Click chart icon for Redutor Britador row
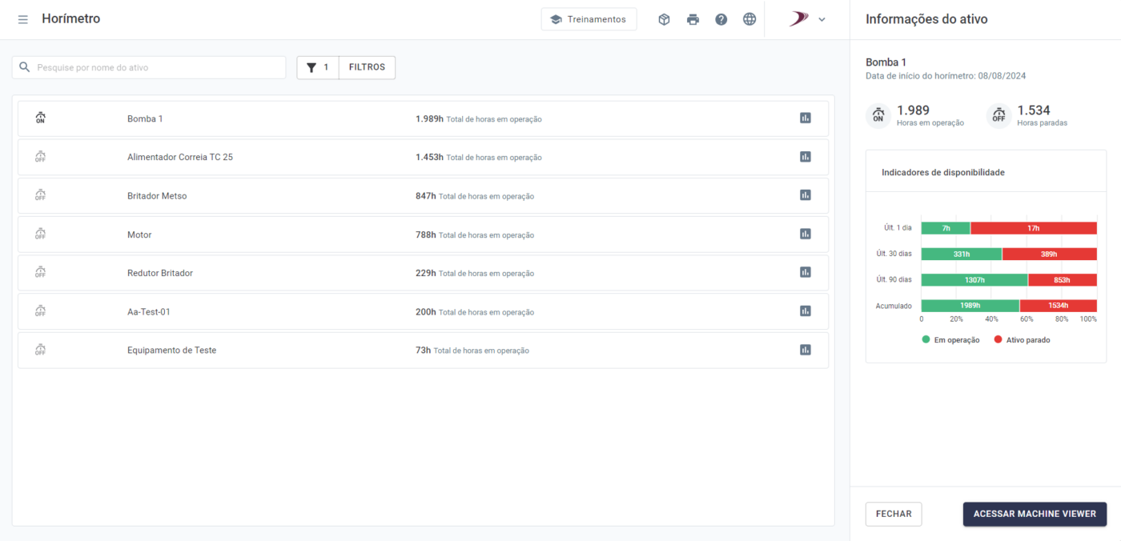Image resolution: width=1121 pixels, height=541 pixels. [805, 273]
